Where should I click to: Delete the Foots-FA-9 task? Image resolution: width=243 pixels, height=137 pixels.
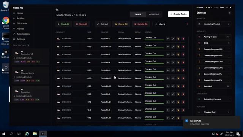click(183, 94)
